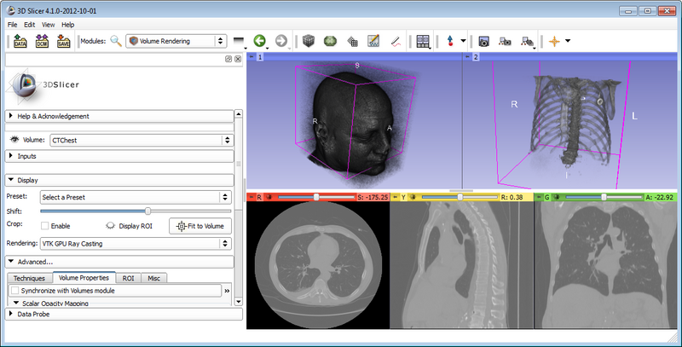Collapse the Advanced... section
Screen dimensions: 682x347
119,262
